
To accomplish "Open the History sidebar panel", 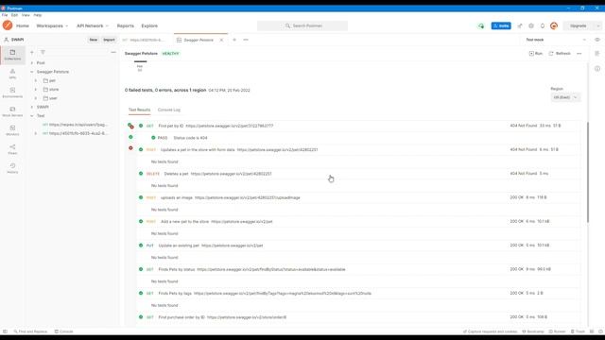I will pyautogui.click(x=12, y=168).
